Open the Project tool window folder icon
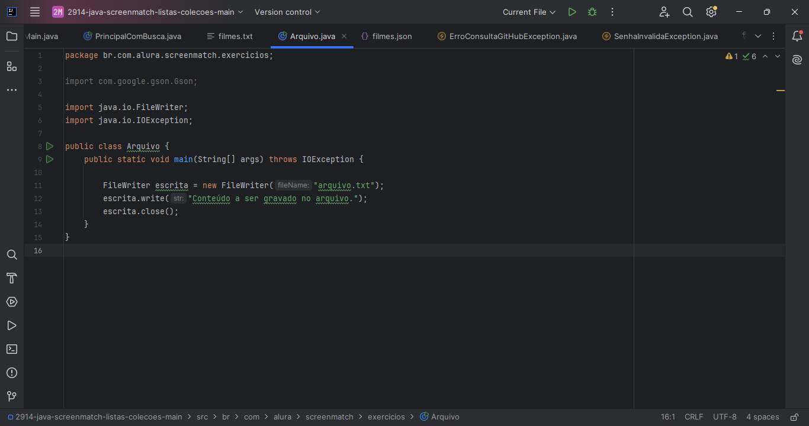 tap(12, 36)
